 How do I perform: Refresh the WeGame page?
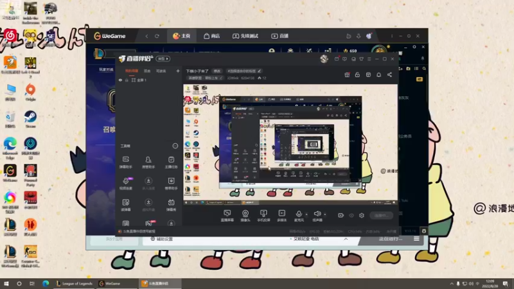(157, 36)
